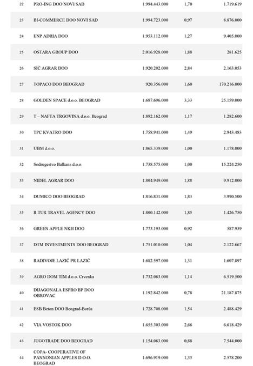Click the OSTARA GROUP DOO name
This screenshot has height=366, width=253.
[x=56, y=52]
